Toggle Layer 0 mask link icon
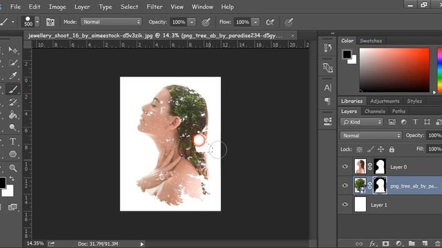The width and height of the screenshot is (442, 248). [370, 167]
